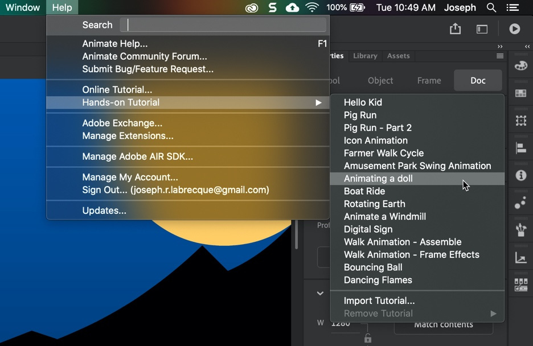Click Sign Out for joseph.r.labrecque@gmail.com
Screen dimensions: 533x346
click(188, 190)
